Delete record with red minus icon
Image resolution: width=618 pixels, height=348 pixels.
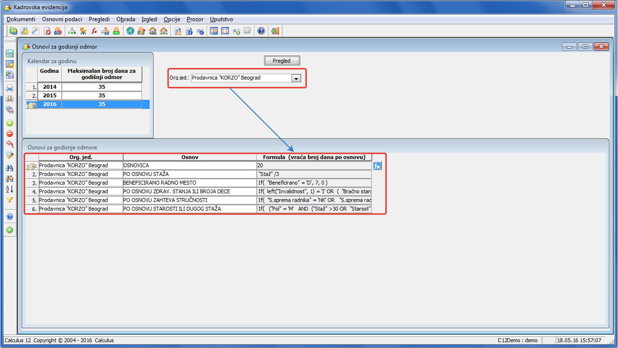point(10,134)
